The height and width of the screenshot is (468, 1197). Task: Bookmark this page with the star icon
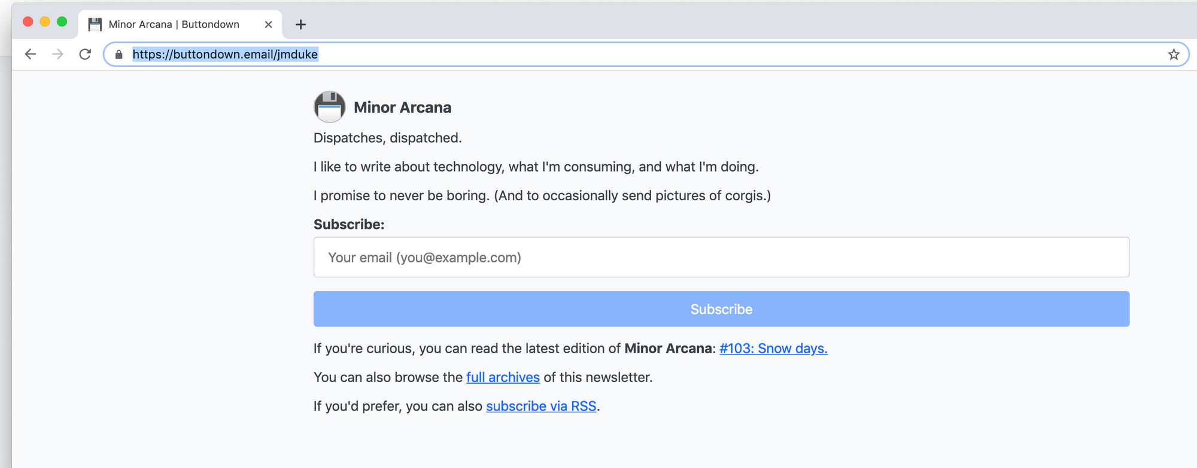pos(1173,54)
